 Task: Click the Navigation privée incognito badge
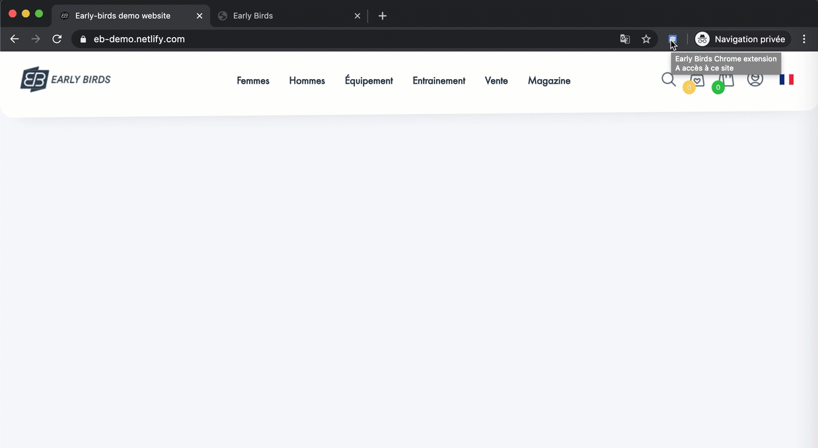(x=742, y=39)
